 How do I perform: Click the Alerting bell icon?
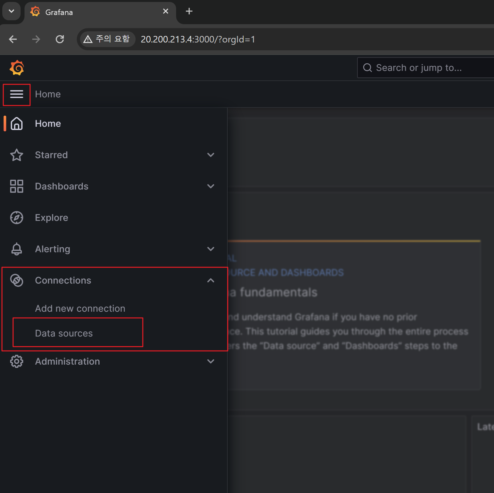tap(17, 249)
